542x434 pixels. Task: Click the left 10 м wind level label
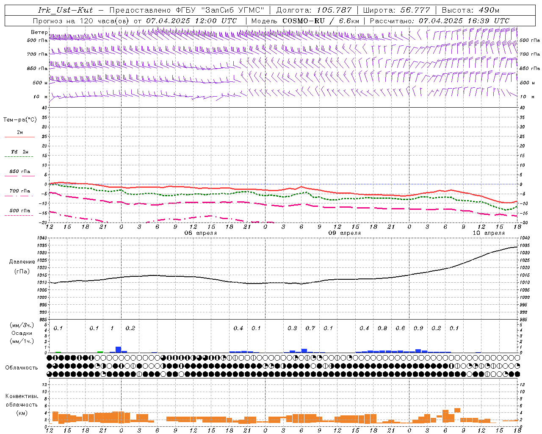41,97
